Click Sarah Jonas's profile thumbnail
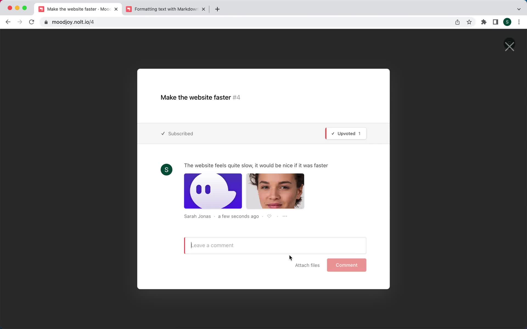 (x=166, y=169)
